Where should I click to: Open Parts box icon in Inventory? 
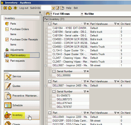7,24
